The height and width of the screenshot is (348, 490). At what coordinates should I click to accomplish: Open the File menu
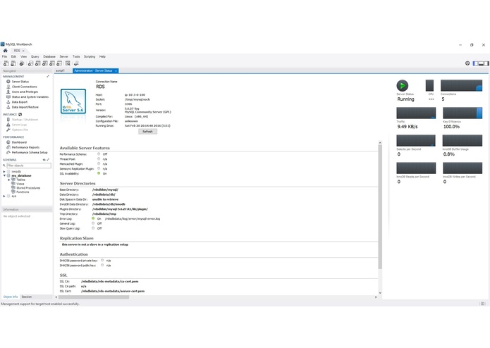tap(4, 57)
